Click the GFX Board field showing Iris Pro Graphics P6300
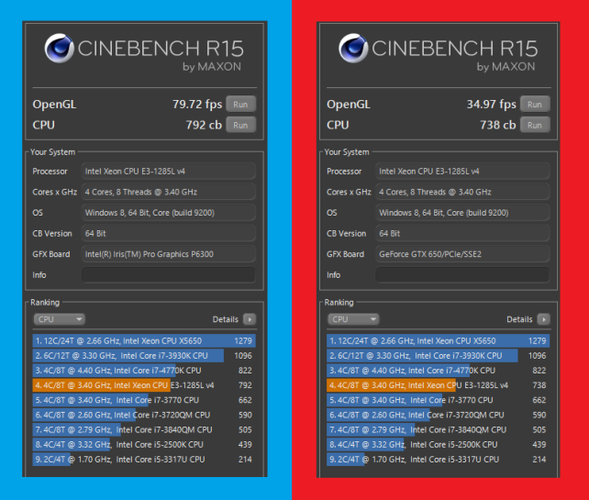 [168, 254]
